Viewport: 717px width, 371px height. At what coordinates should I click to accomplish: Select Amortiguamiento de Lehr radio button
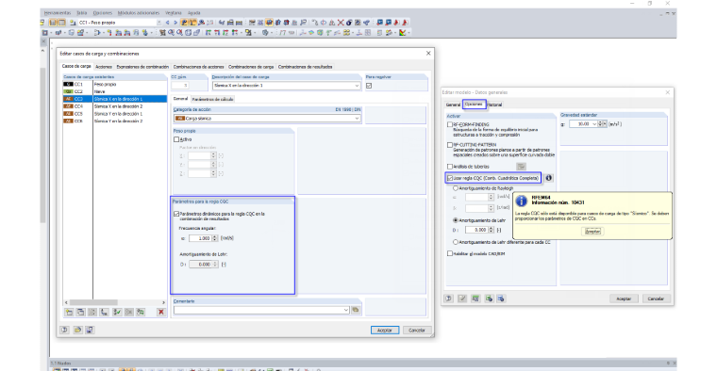coord(456,220)
